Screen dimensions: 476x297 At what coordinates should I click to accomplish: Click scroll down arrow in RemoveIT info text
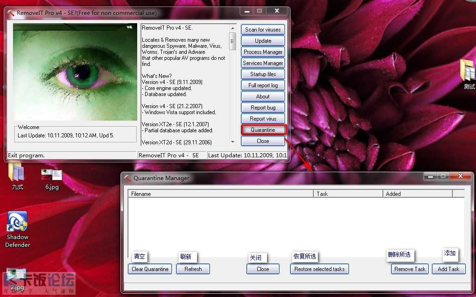point(233,142)
